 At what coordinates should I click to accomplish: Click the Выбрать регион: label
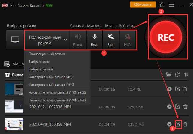22,26
